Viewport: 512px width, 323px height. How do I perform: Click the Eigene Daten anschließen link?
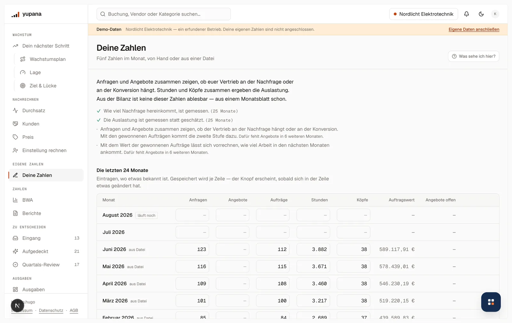point(474,29)
